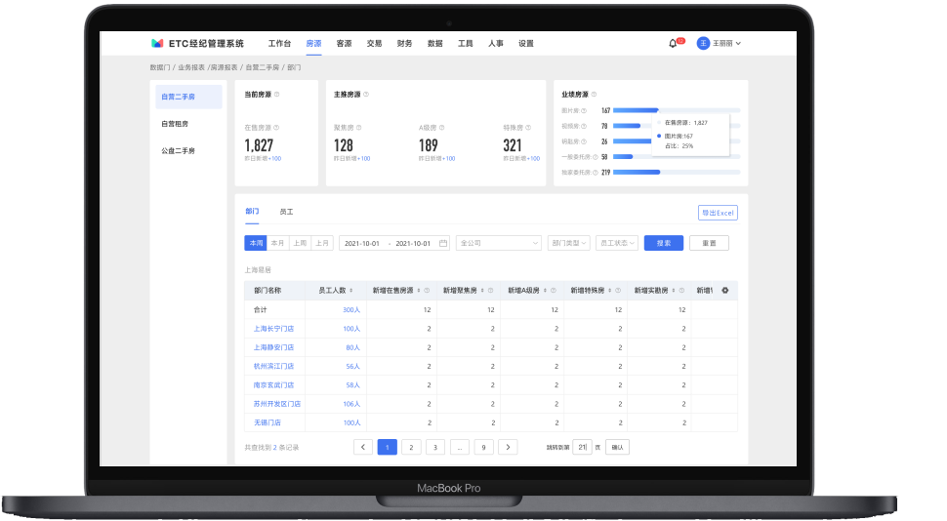Open the 上海长宁门店 link
This screenshot has height=521, width=947.
click(273, 329)
